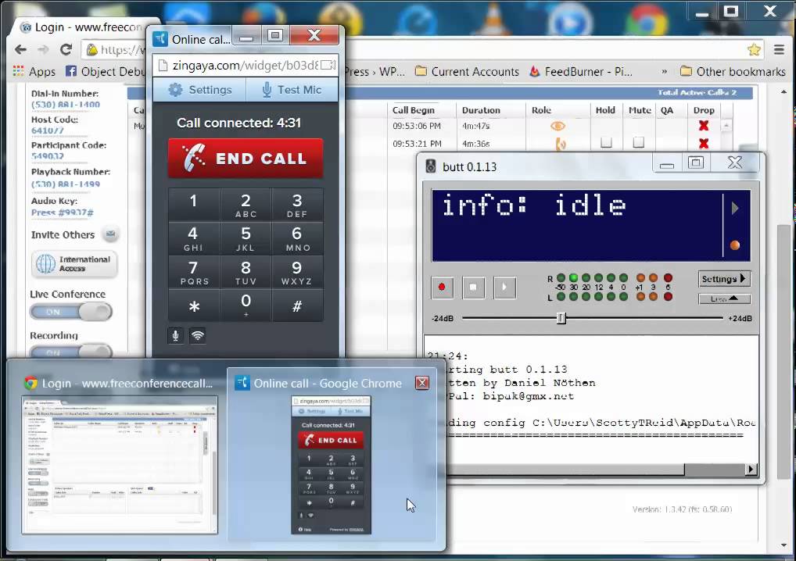Drop the call that began at 09:53:21 PM
This screenshot has height=561, width=796.
704,144
